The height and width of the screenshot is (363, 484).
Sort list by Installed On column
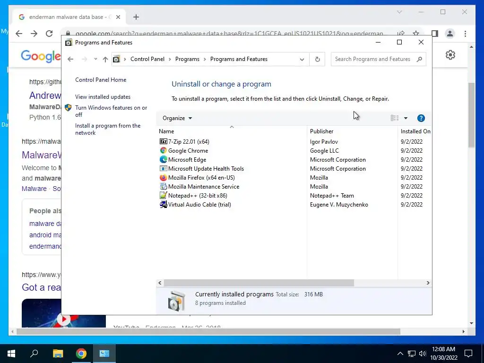(415, 131)
